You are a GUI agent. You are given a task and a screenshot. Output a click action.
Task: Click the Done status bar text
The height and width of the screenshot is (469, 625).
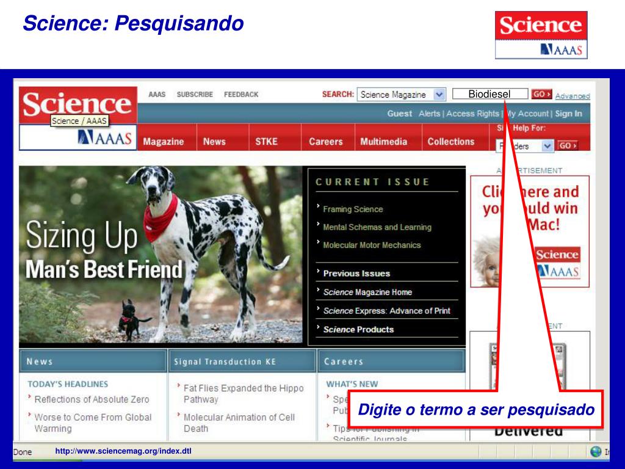pos(23,452)
